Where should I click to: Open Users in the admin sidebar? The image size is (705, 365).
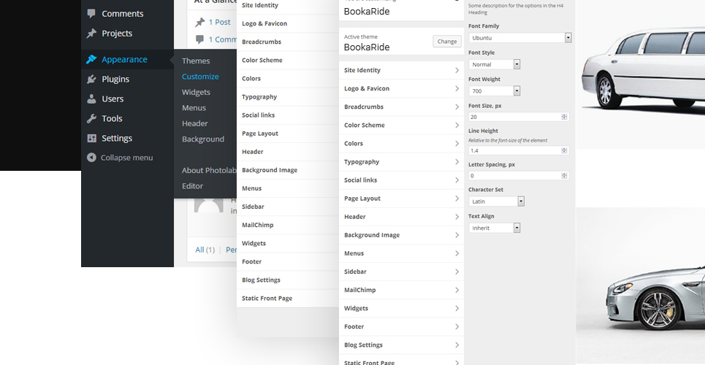(x=113, y=99)
